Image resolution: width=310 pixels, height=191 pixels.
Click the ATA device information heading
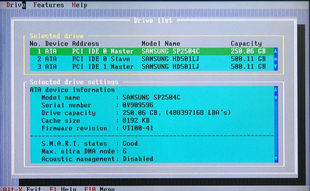72,90
